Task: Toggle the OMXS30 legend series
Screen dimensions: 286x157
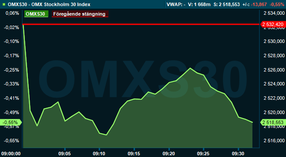Action: click(36, 14)
